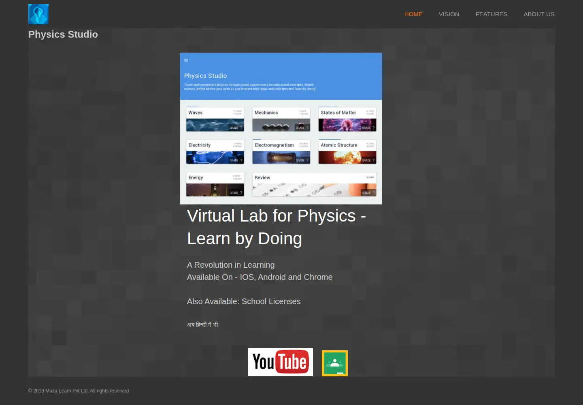Go to the HOME nav item
The image size is (583, 405).
(413, 14)
